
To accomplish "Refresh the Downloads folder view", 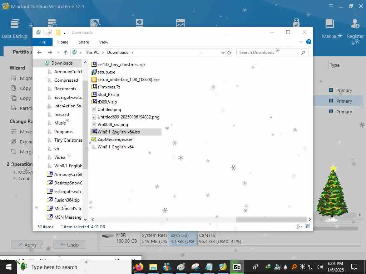I will 229,53.
